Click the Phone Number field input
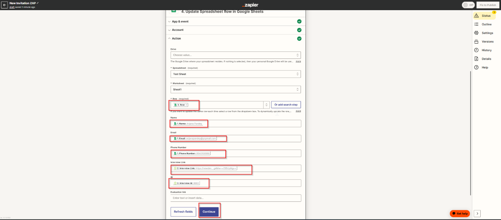This screenshot has height=220, width=501. coord(236,153)
